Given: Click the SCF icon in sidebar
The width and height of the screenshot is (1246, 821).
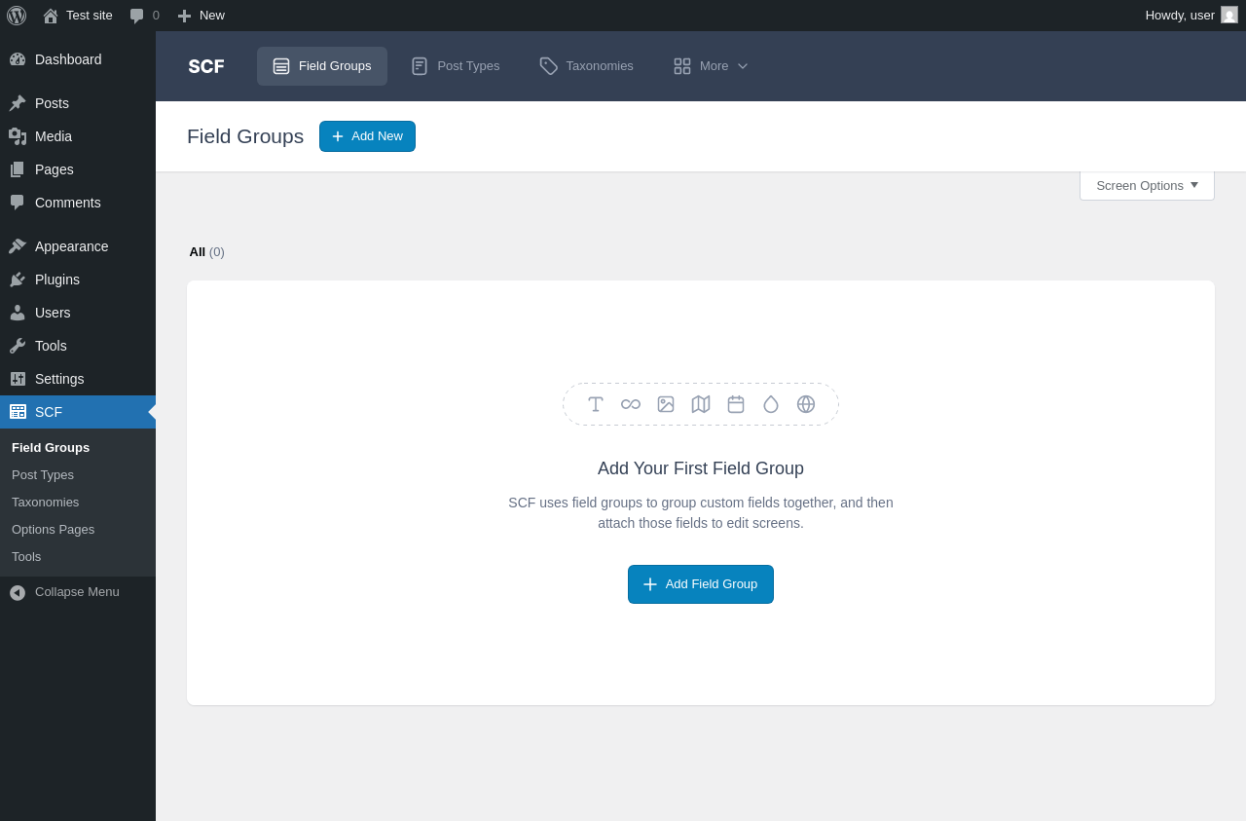Looking at the screenshot, I should (x=18, y=412).
